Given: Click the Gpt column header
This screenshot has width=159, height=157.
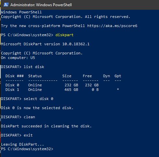Looking at the screenshot, I should 118,76.
